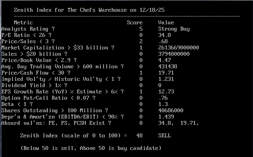Click the Zenith Index title line

(x=81, y=10)
